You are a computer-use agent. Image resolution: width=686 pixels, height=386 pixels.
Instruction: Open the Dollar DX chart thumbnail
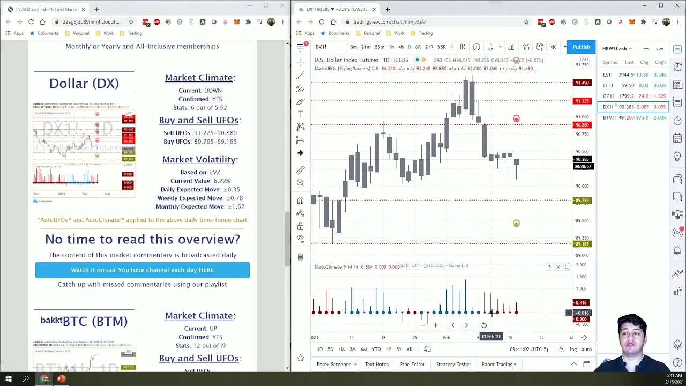coord(84,153)
